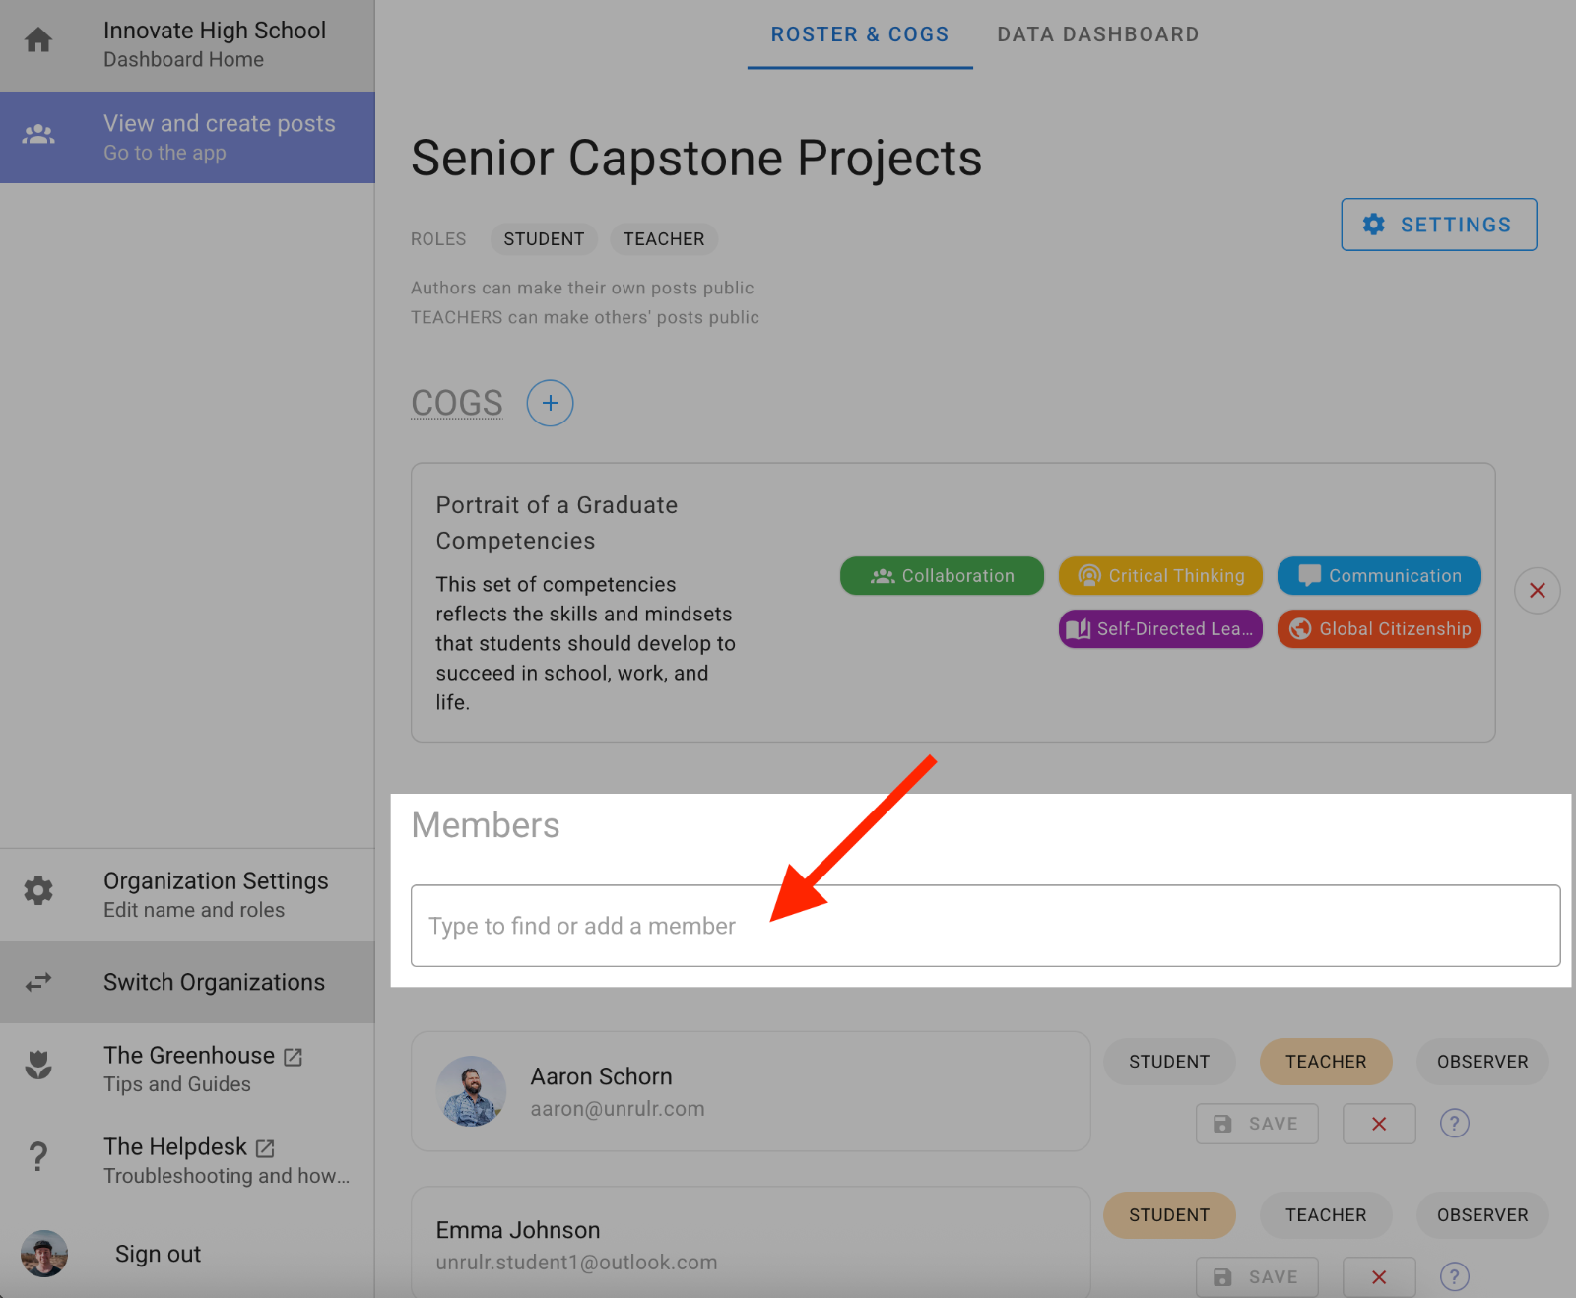Click the home icon for Dashboard Home
This screenshot has width=1576, height=1298.
pos(37,37)
